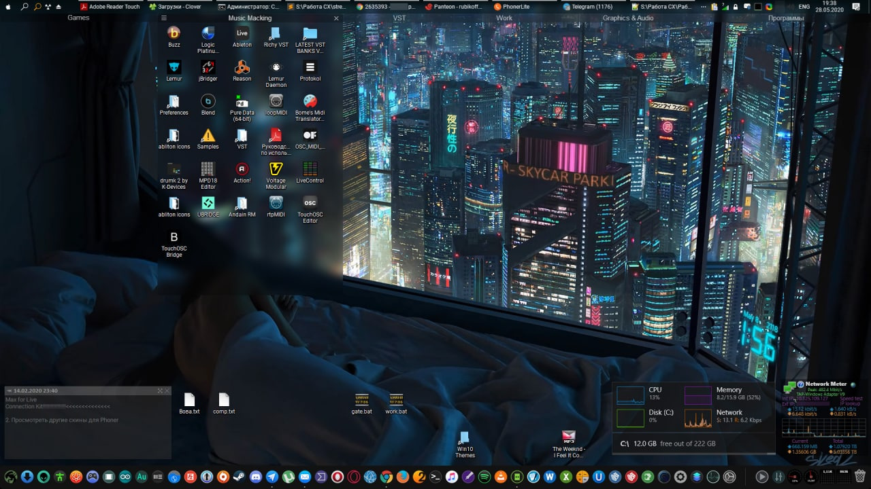Expand the Games fence group
Viewport: 871px width, 489px height.
(x=78, y=18)
